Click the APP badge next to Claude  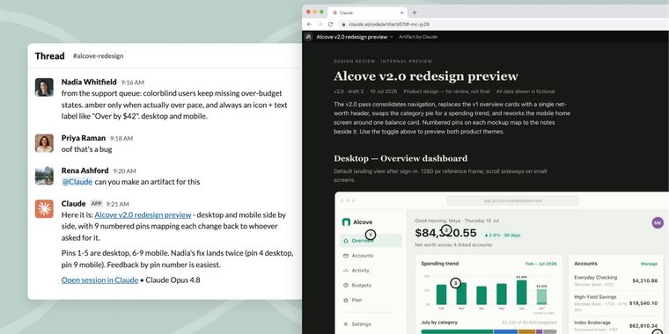click(97, 204)
